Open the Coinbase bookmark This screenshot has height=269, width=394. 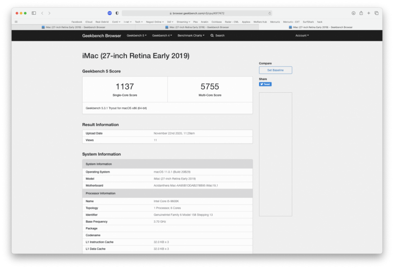pos(216,22)
